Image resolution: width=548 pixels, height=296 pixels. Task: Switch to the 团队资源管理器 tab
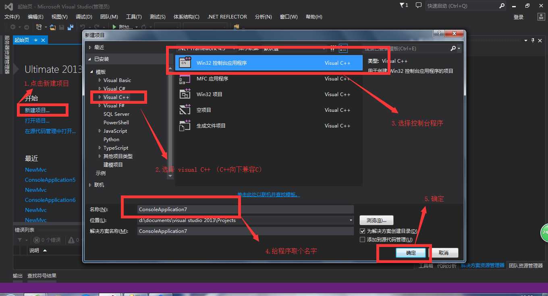click(526, 265)
